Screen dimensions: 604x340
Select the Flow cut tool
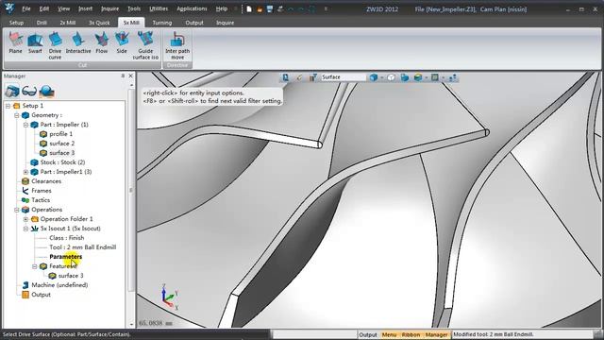click(x=102, y=42)
